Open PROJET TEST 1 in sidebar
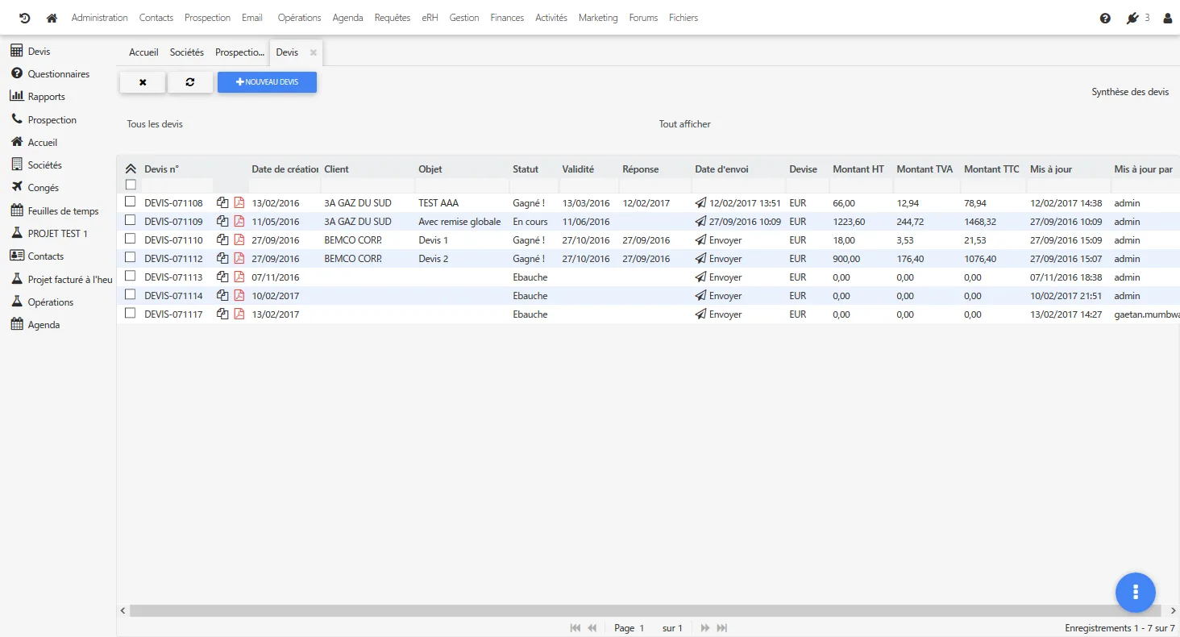The height and width of the screenshot is (637, 1180). pos(49,234)
